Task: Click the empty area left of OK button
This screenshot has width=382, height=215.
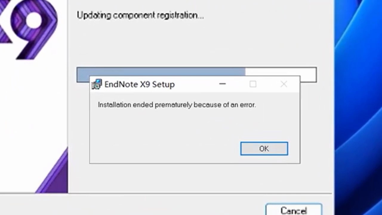Action: 164,148
